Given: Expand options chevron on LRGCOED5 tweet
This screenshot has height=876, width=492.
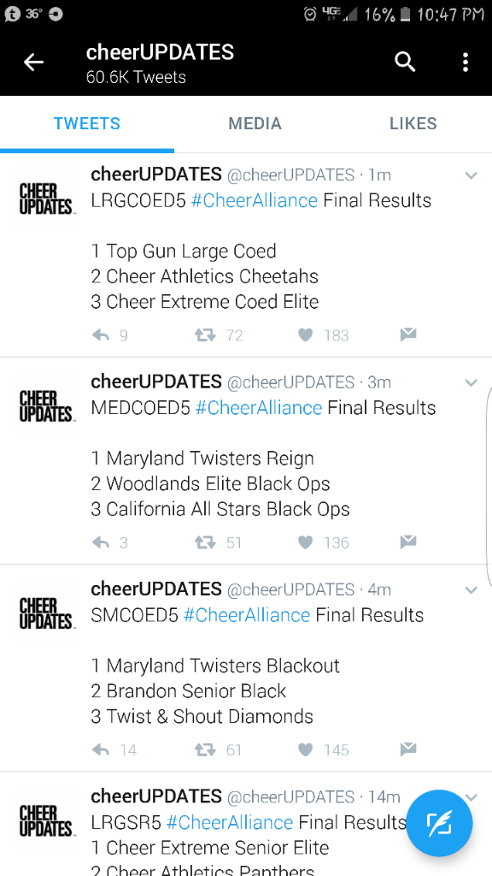Looking at the screenshot, I should (x=471, y=175).
